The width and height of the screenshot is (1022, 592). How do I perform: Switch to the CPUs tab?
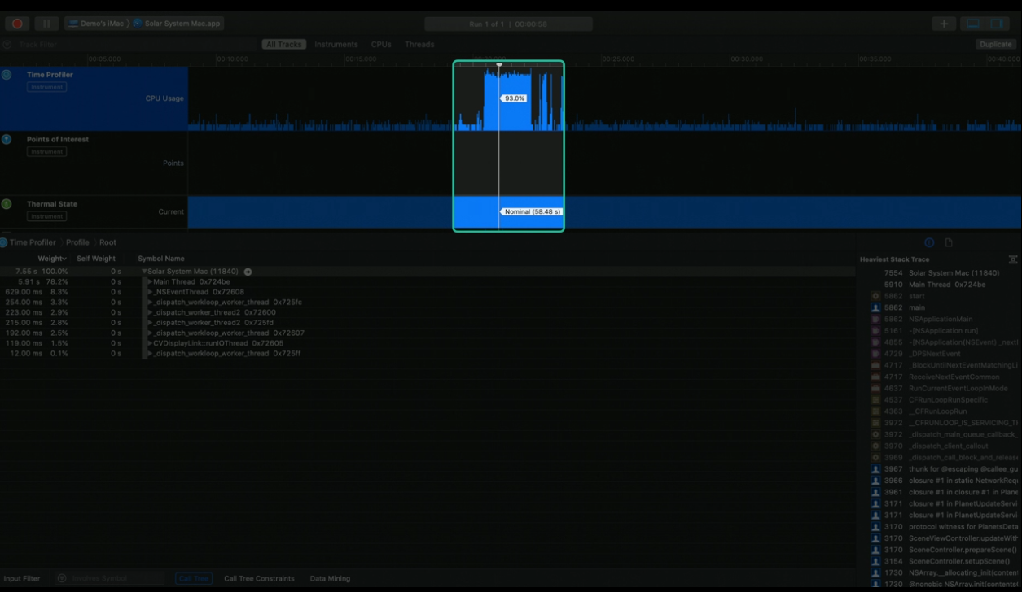[x=381, y=45]
